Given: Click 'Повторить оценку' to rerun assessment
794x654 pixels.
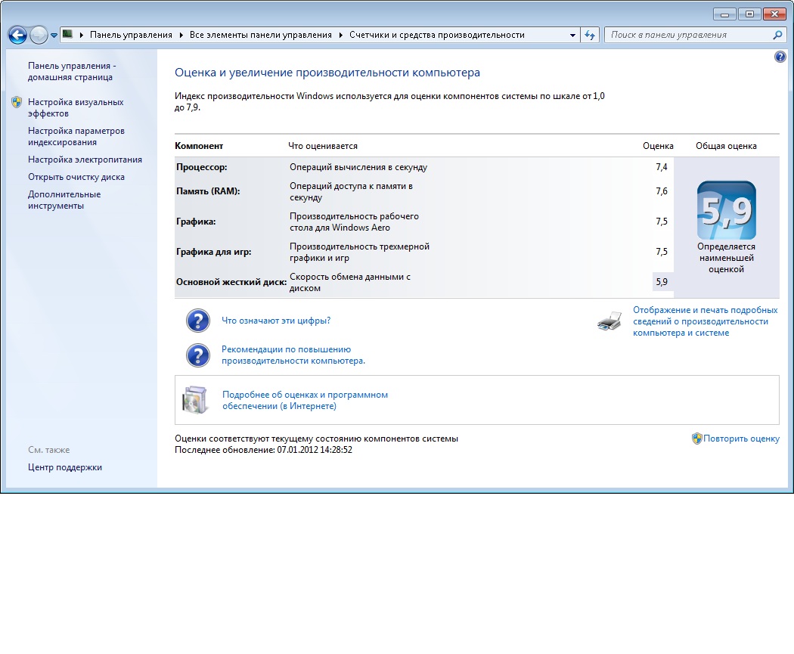Looking at the screenshot, I should tap(741, 439).
